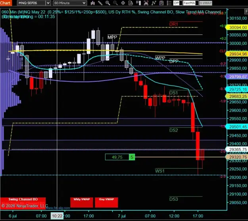Open the strategies line-graph icon
This screenshot has height=221, width=248.
[154, 3]
